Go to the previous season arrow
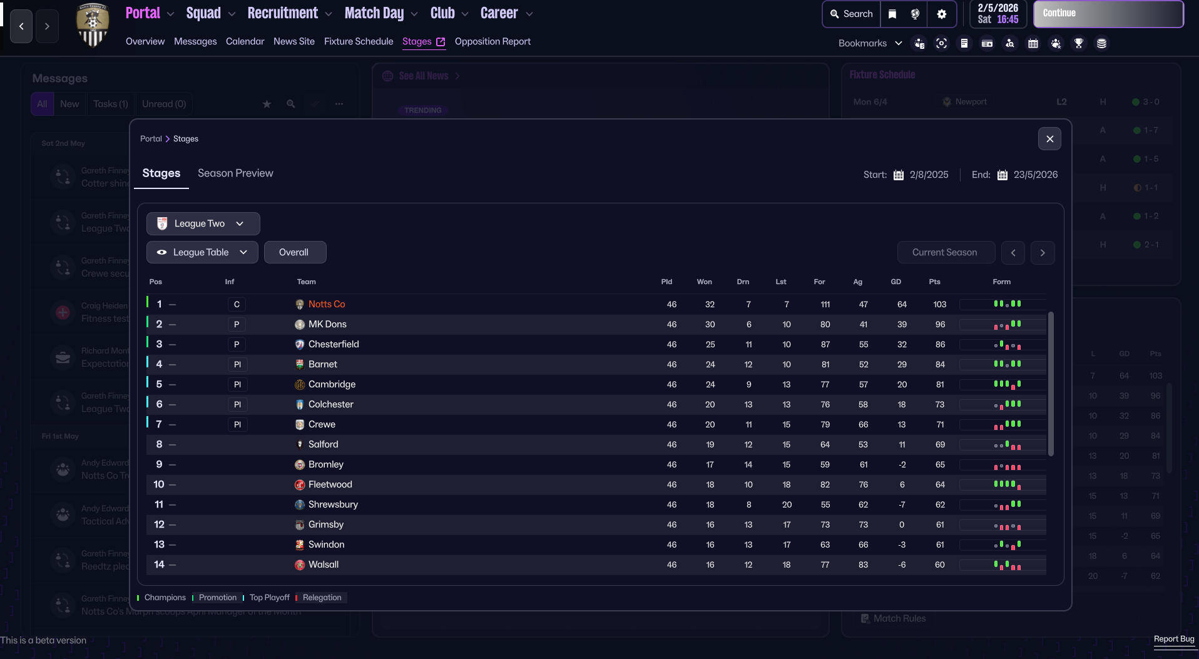The height and width of the screenshot is (659, 1199). [x=1013, y=253]
